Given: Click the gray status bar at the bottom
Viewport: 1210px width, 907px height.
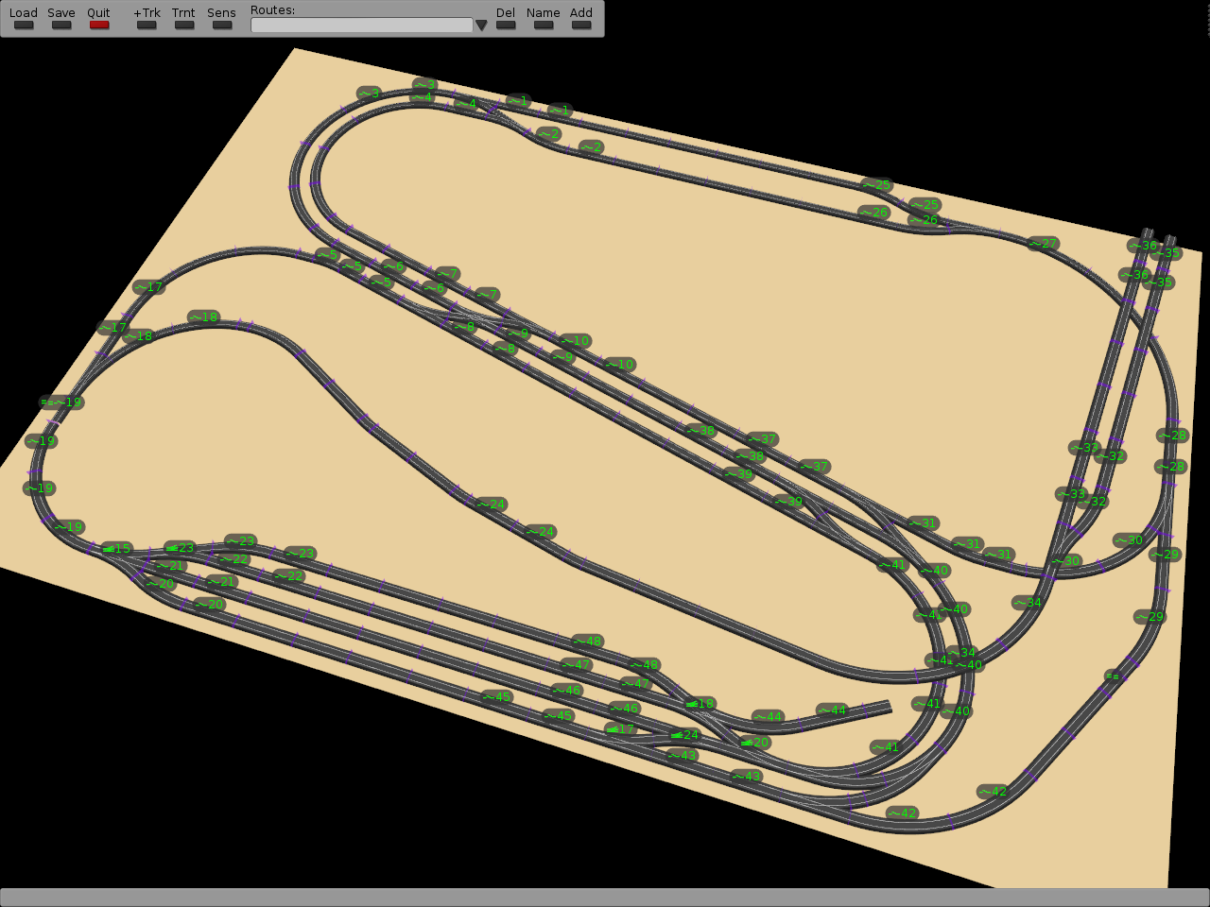Looking at the screenshot, I should pyautogui.click(x=605, y=897).
